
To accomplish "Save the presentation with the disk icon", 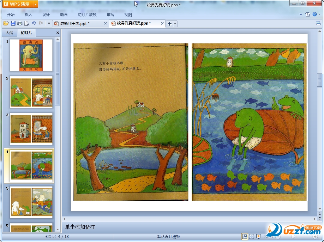I will point(13,23).
